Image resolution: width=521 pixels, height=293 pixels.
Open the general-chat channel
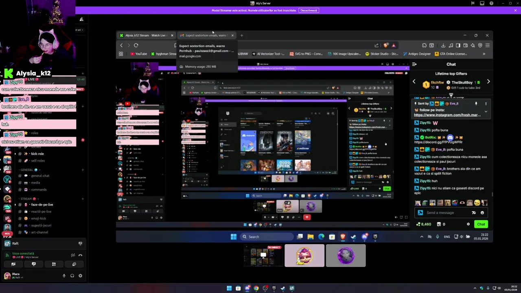coord(40,176)
